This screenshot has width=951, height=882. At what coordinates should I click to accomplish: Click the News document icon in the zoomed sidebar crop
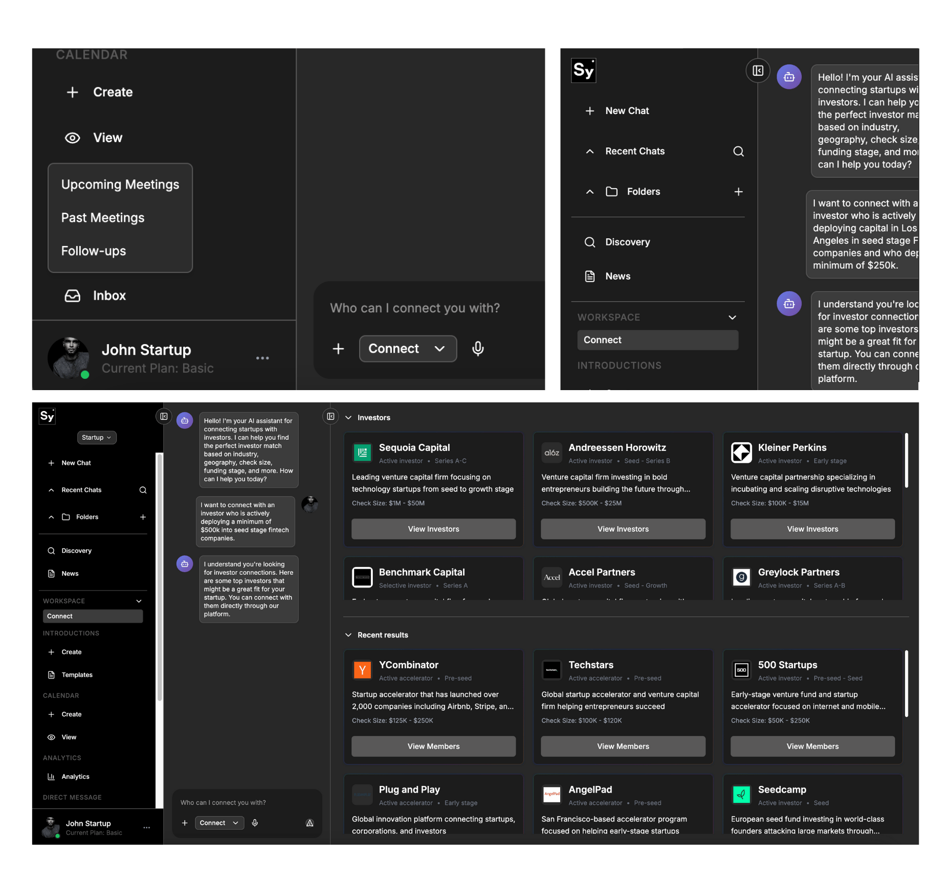(x=590, y=276)
